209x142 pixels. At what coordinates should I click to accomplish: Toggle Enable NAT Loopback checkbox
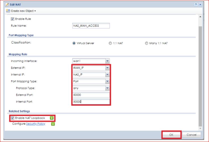[x=12, y=118]
